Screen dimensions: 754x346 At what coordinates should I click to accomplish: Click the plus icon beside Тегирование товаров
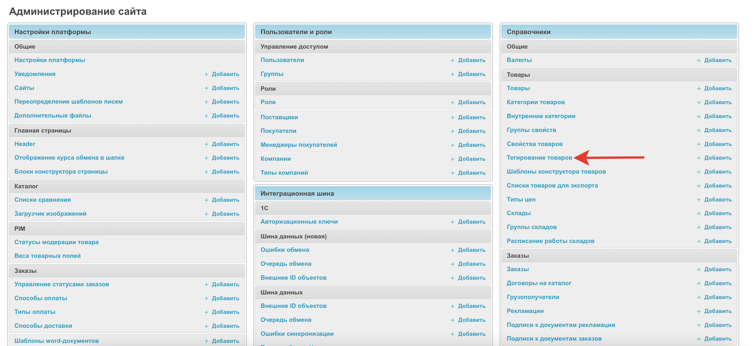pos(699,158)
